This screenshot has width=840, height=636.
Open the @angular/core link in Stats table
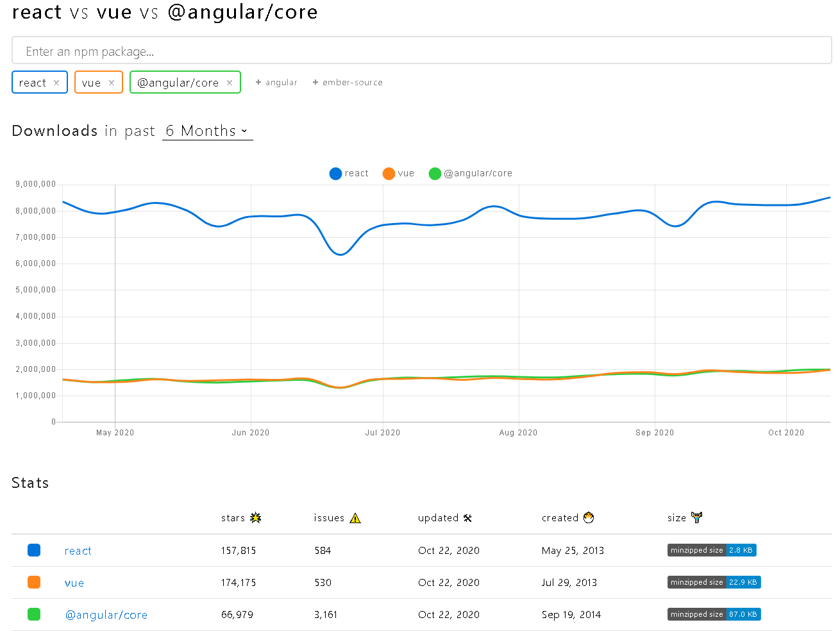pyautogui.click(x=106, y=615)
